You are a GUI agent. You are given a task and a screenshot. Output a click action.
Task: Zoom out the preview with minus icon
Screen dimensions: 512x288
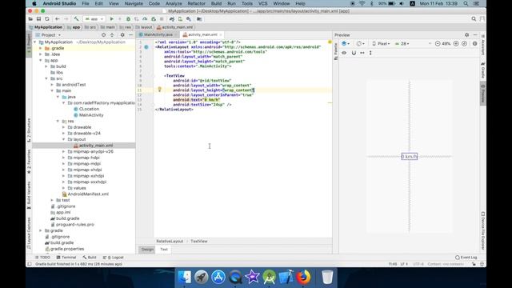(438, 43)
